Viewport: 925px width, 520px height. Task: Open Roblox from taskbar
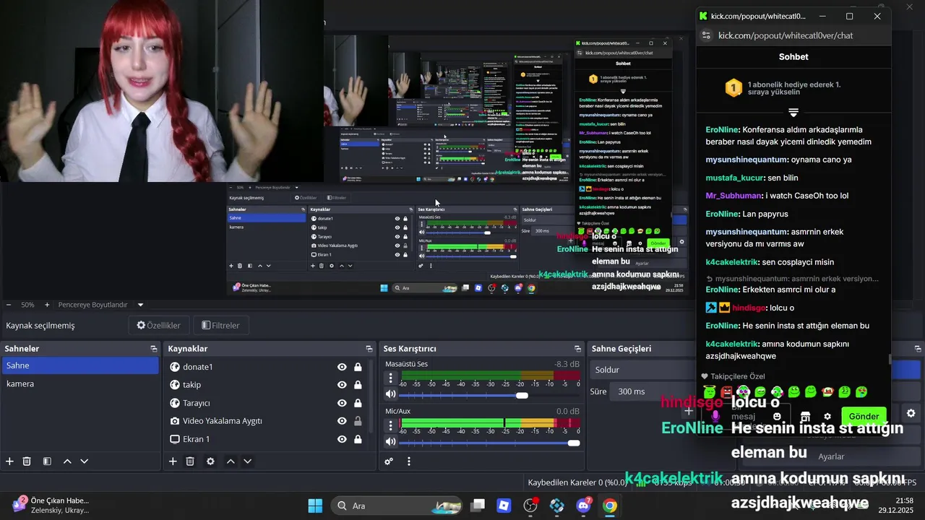coord(504,506)
